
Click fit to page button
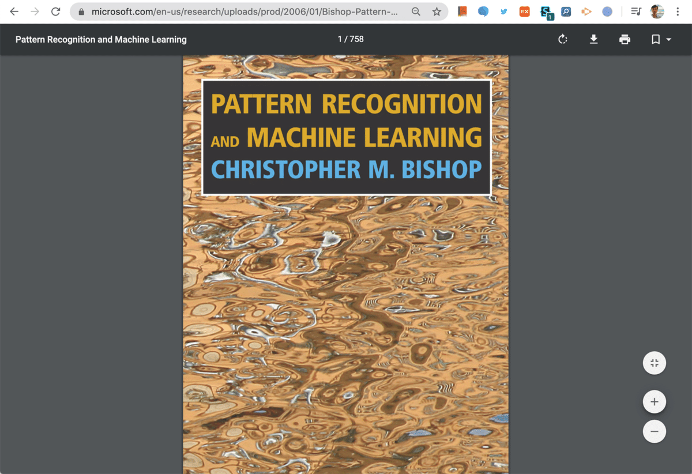[654, 363]
